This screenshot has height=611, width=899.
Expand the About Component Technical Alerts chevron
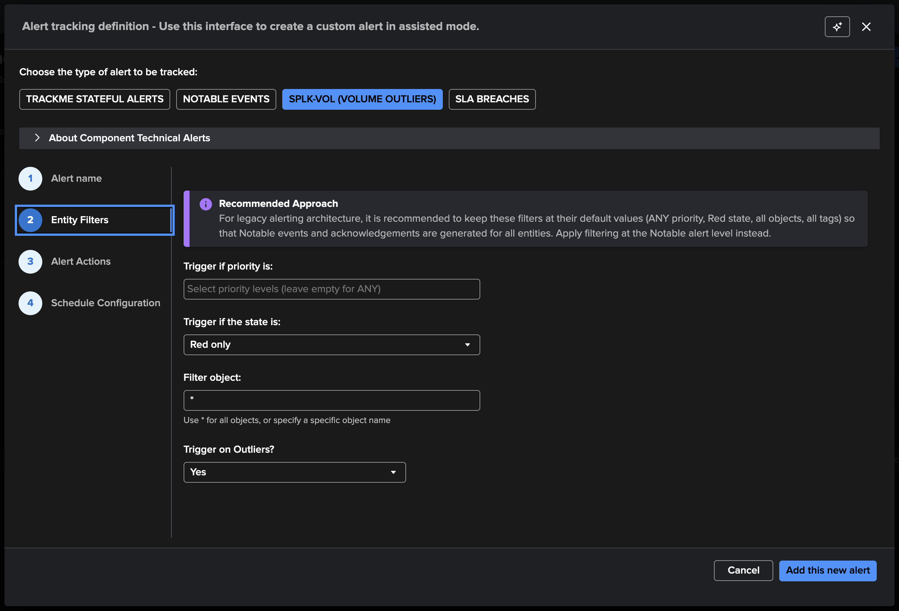[37, 138]
